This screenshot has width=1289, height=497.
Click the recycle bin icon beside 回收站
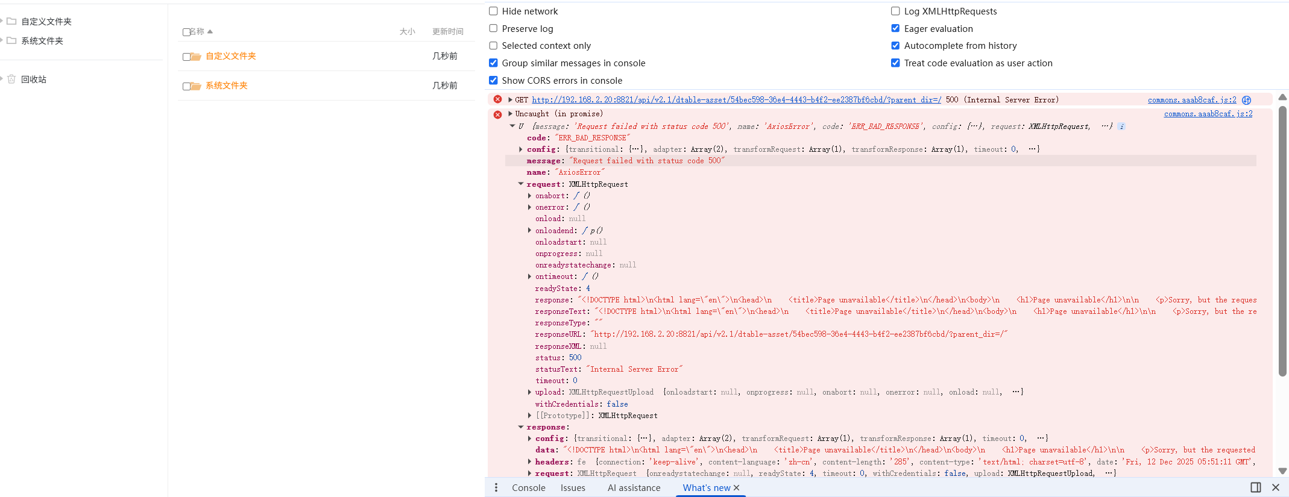(x=11, y=79)
